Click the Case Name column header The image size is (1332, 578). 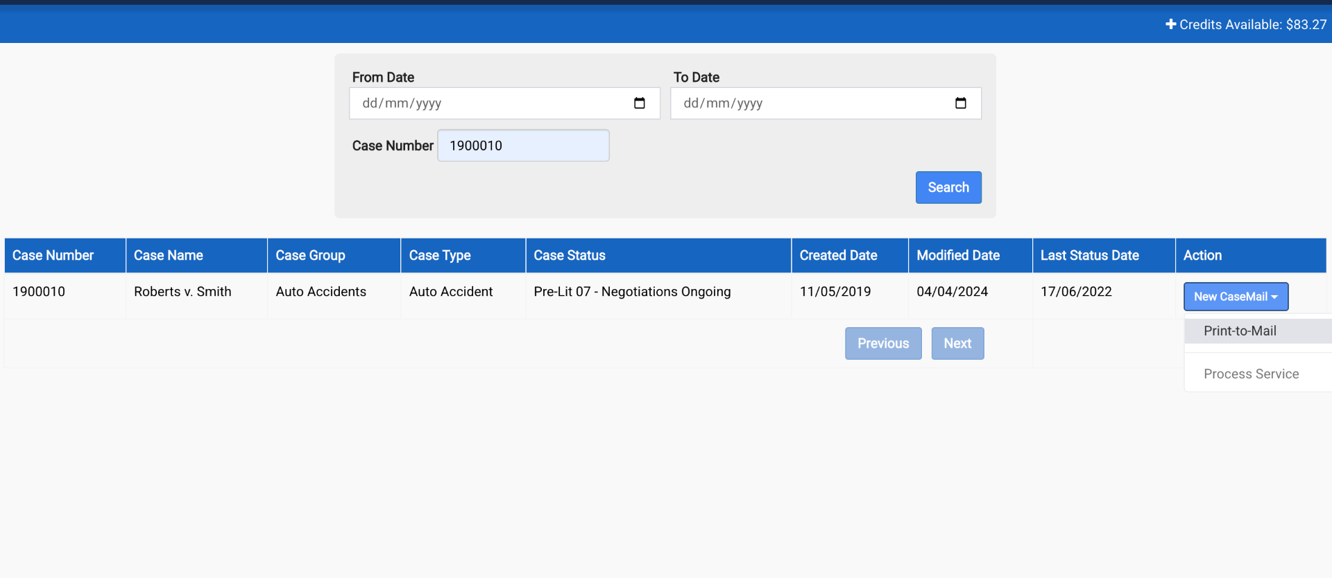tap(169, 256)
